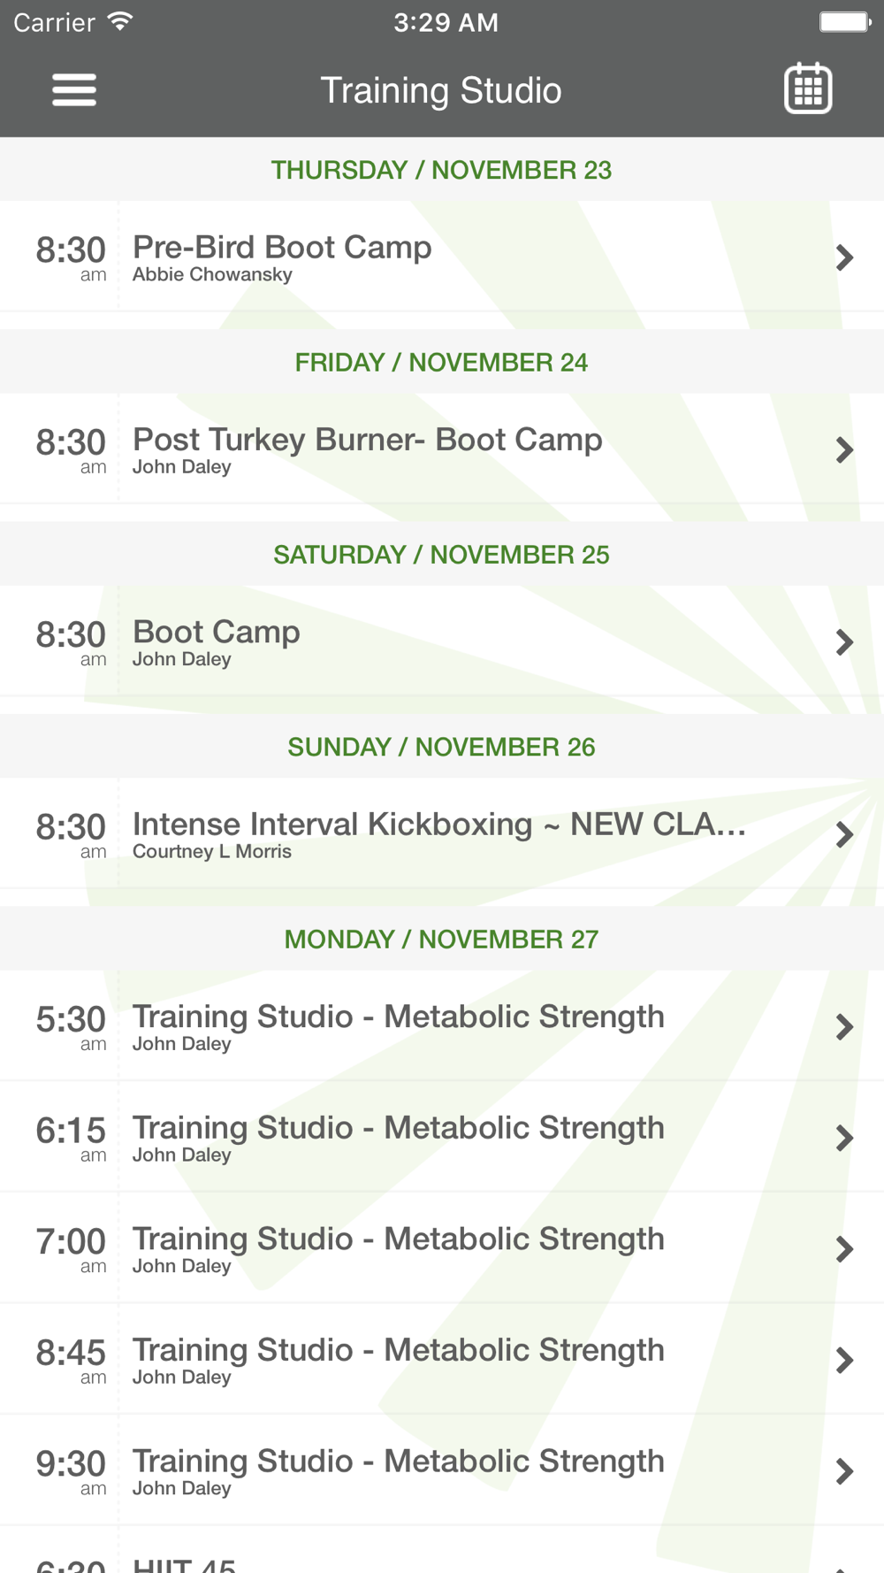Screen dimensions: 884x1573
Task: Open the calendar view icon
Action: coord(808,88)
